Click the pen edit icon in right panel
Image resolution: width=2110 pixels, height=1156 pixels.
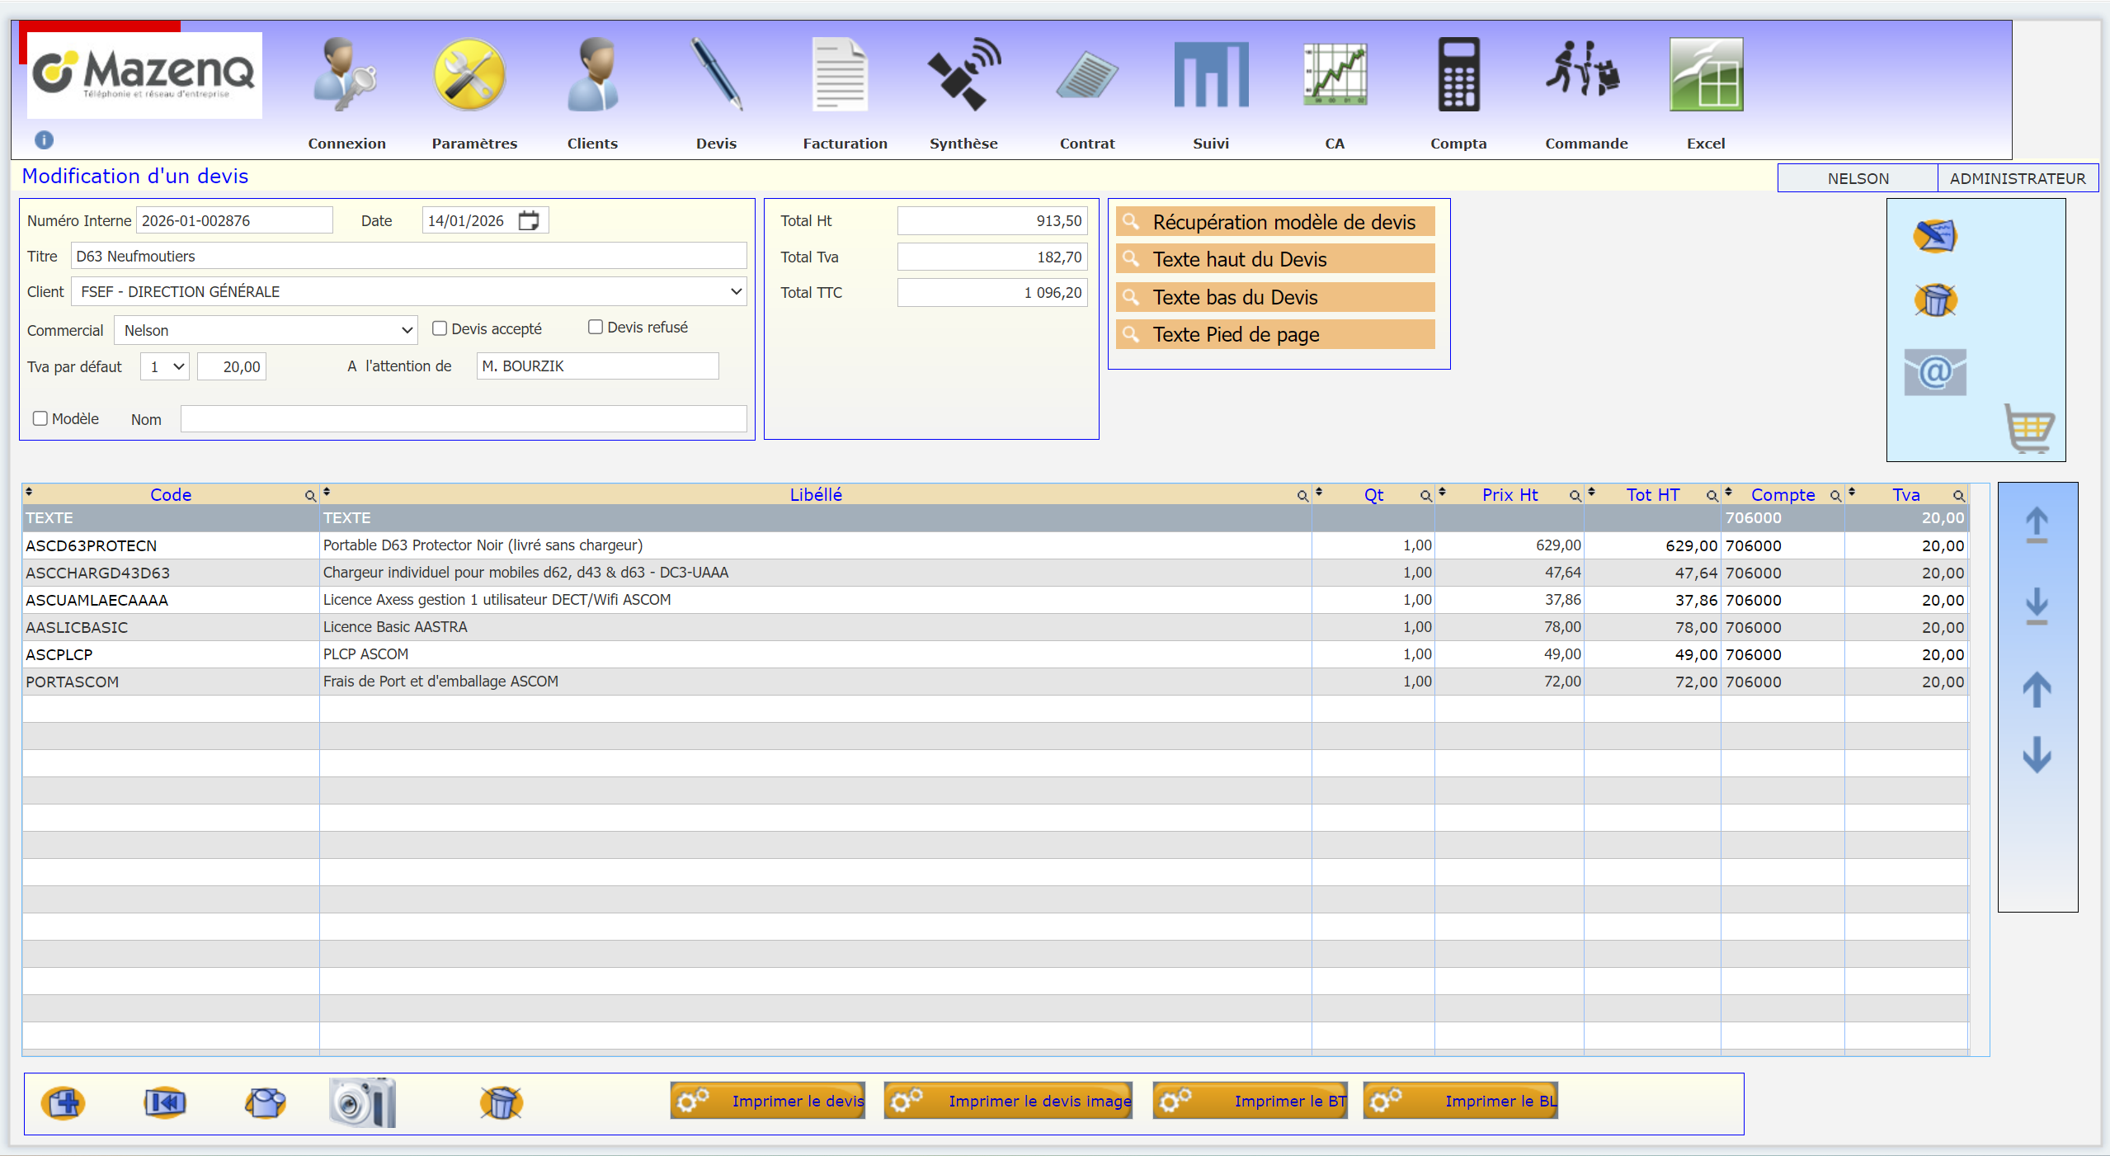pos(1935,236)
